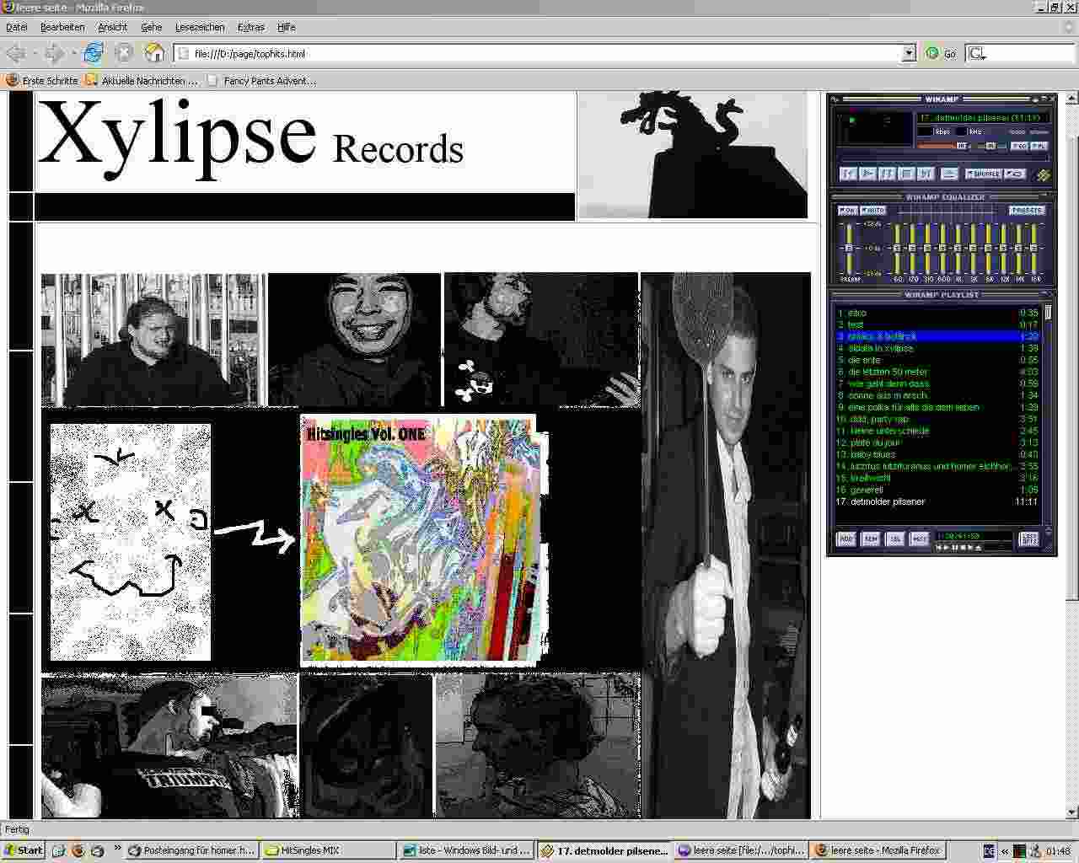Click the green Go icon beside address bar
This screenshot has height=863, width=1079.
(932, 54)
